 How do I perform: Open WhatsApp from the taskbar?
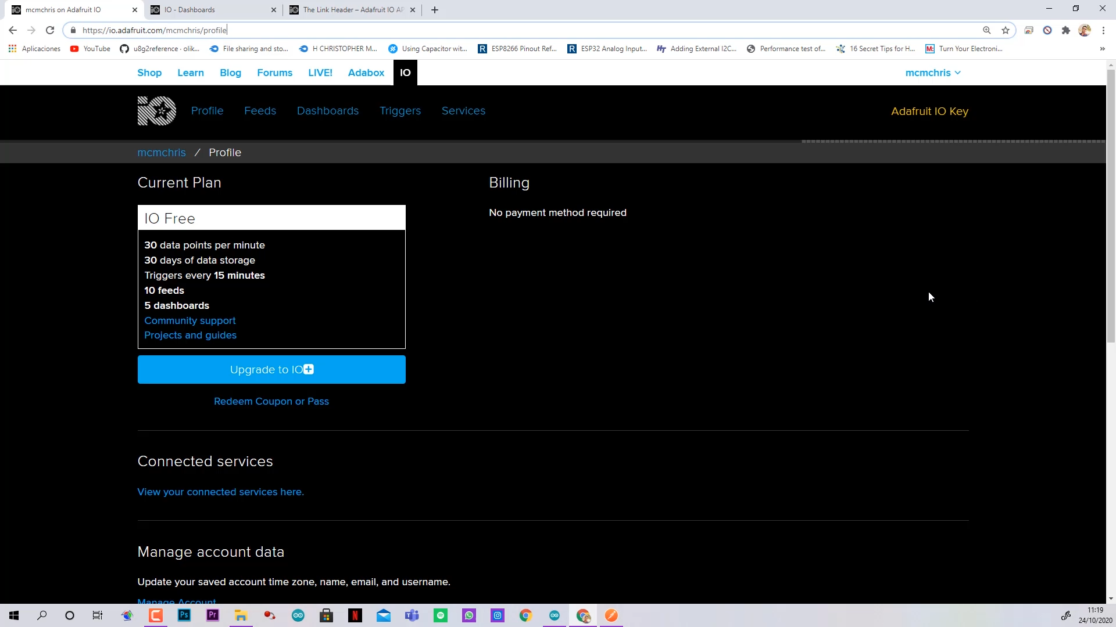[x=469, y=615]
